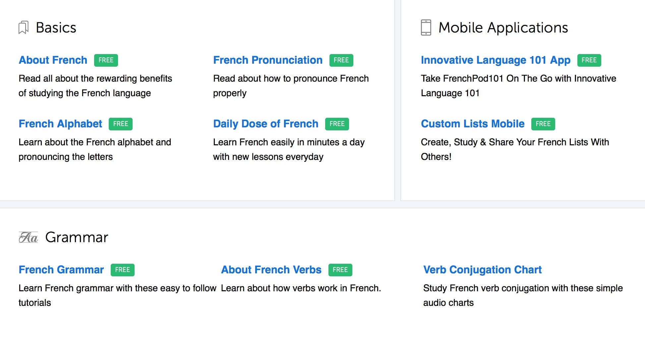This screenshot has width=645, height=345.
Task: Click FREE badge next to About French
Action: pyautogui.click(x=106, y=60)
